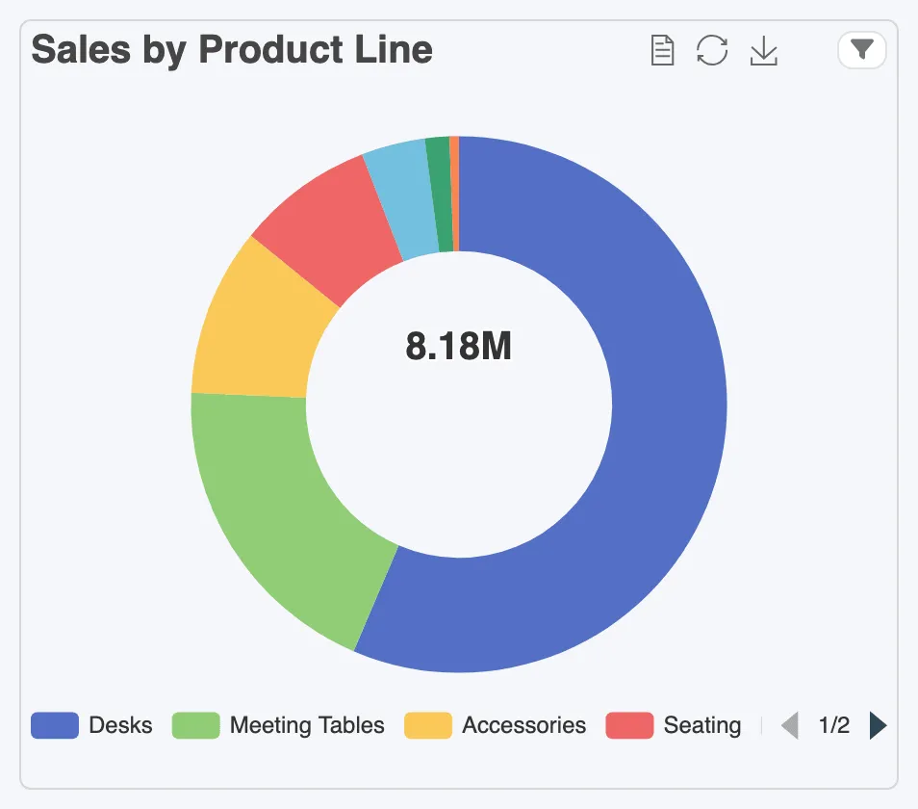Click the Accessories legend label

click(x=524, y=725)
